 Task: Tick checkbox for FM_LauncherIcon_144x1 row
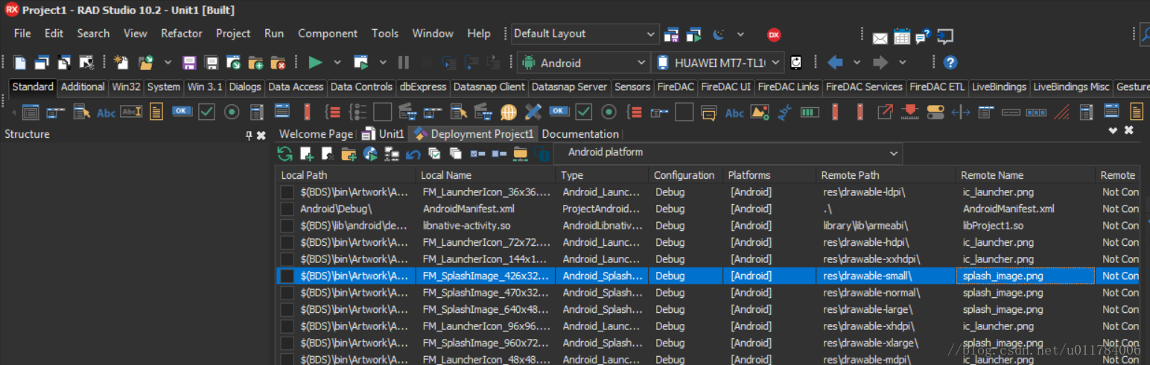coord(287,259)
